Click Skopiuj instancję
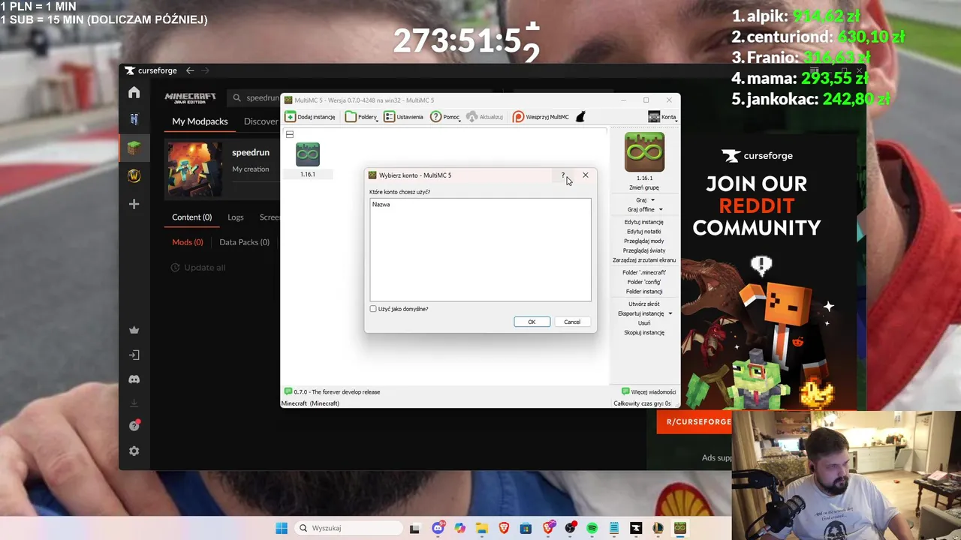 [x=644, y=332]
